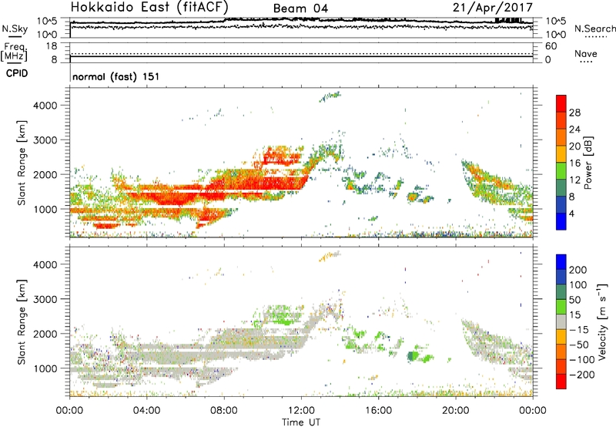Image resolution: width=616 pixels, height=427 pixels.
Task: Click the "Slant Range [km]" label of the power panel
Action: (22, 163)
